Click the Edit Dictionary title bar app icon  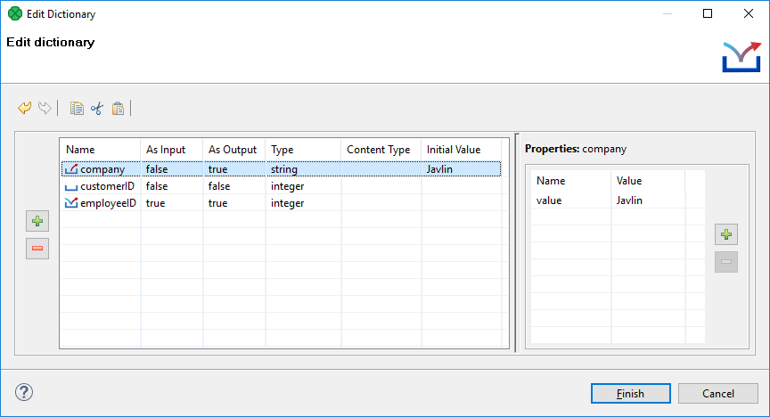[15, 13]
